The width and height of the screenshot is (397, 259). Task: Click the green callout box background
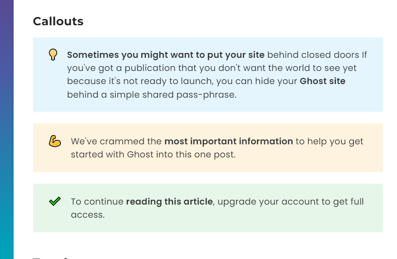pos(208,208)
